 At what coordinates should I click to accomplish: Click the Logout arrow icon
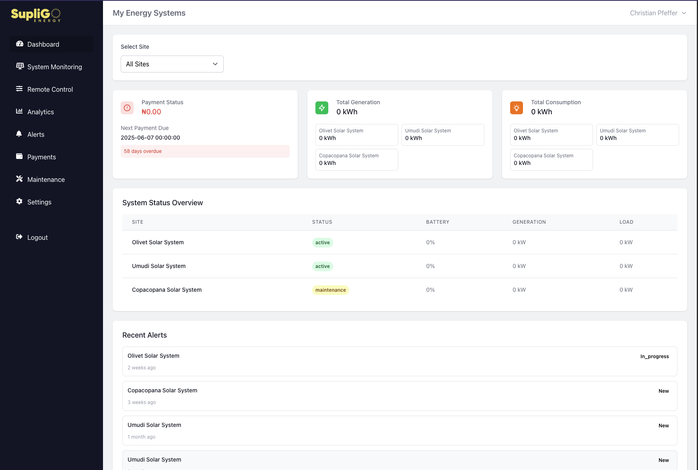[19, 237]
